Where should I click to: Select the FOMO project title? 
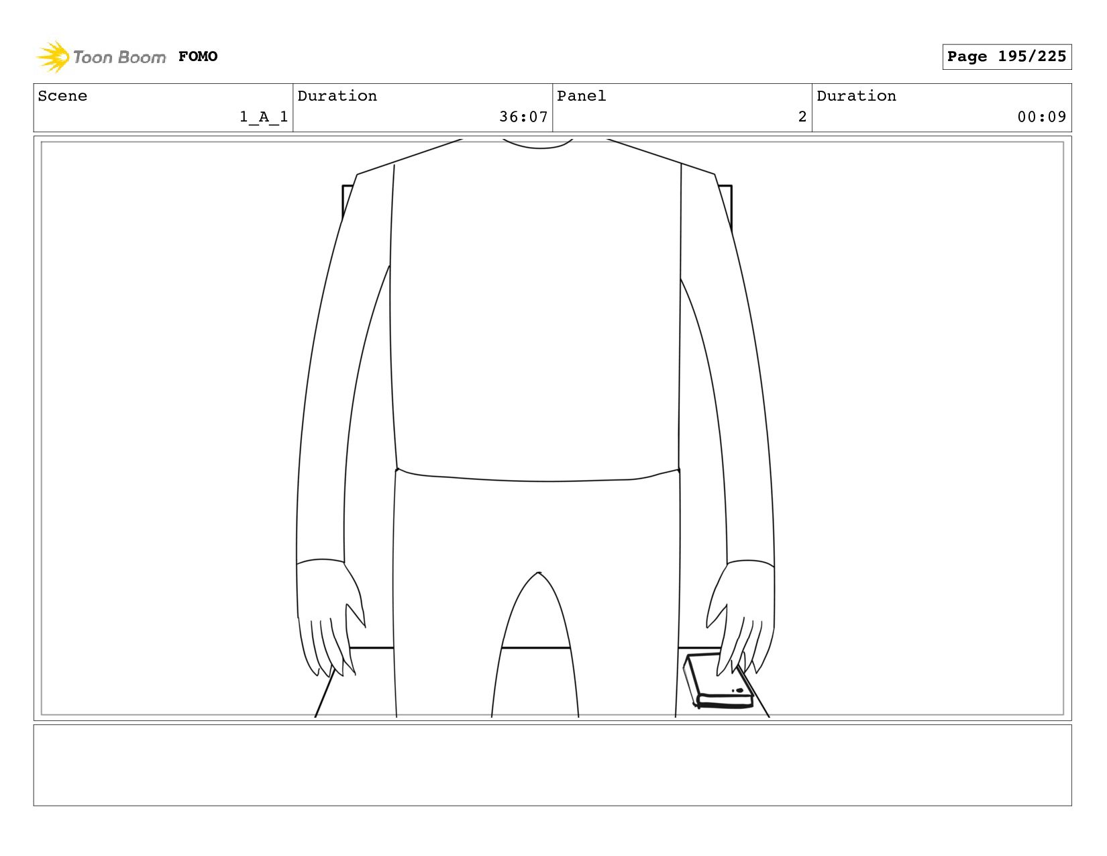click(198, 56)
